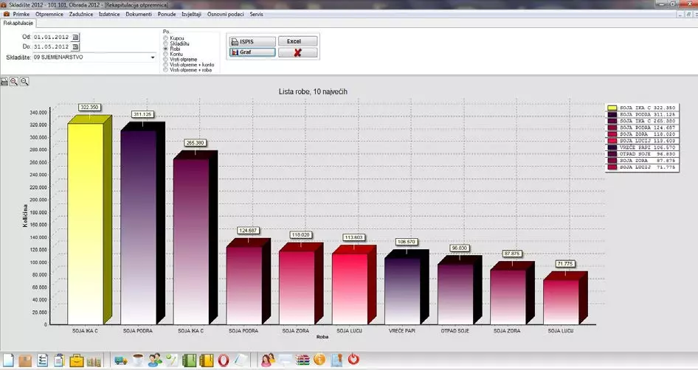Select the Skladištu radio option
This screenshot has width=698, height=370.
[165, 43]
